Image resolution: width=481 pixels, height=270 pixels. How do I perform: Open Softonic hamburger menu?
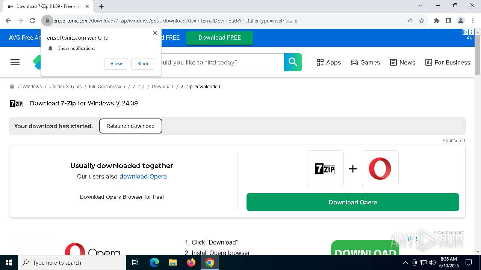[15, 62]
